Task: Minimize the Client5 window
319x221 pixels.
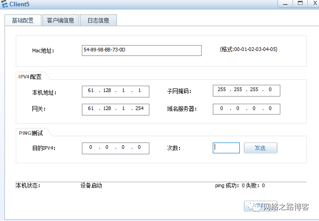Action: pyautogui.click(x=285, y=4)
